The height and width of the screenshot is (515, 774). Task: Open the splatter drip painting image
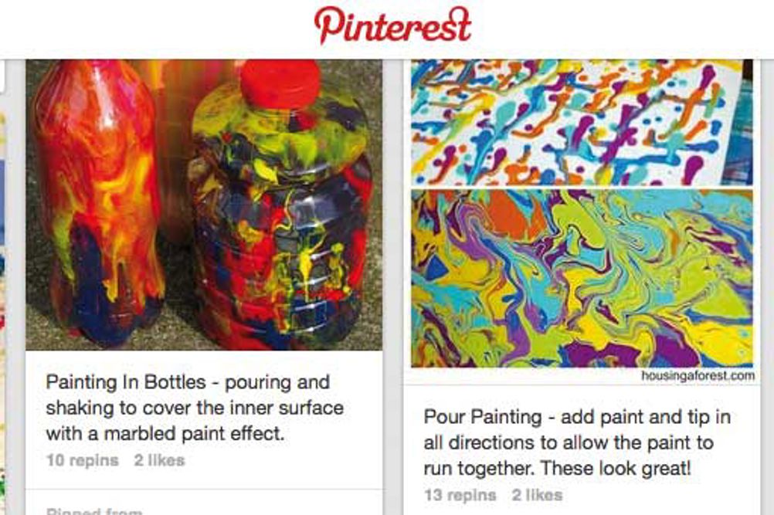582,122
